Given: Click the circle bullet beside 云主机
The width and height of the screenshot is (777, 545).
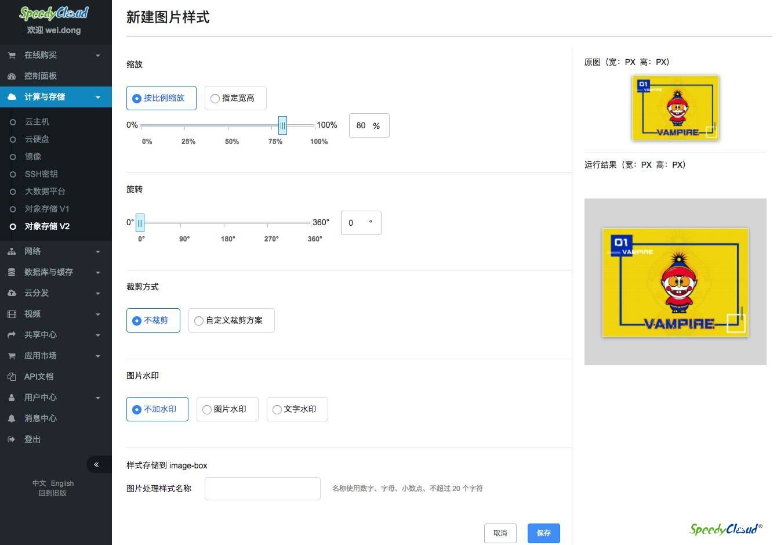Looking at the screenshot, I should click(13, 122).
